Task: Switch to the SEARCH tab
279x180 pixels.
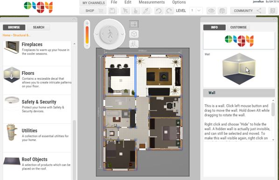Action: click(39, 27)
